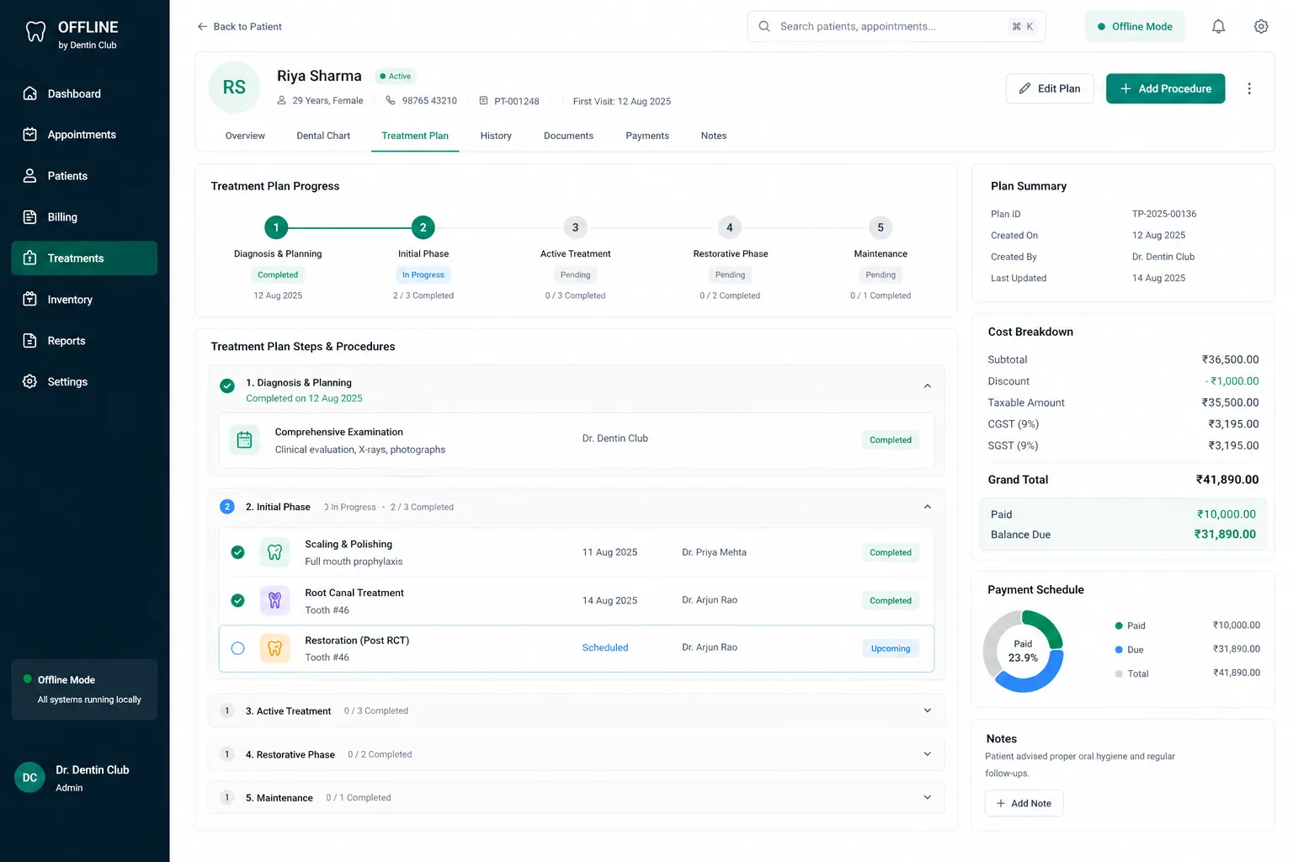The width and height of the screenshot is (1293, 862).
Task: Toggle the Diagnosis & Planning completed checkmark
Action: [x=227, y=386]
